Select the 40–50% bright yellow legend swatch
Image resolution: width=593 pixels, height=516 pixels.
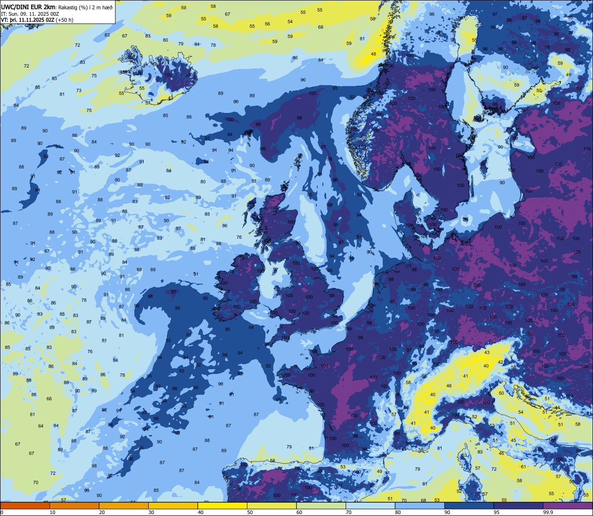[222, 505]
